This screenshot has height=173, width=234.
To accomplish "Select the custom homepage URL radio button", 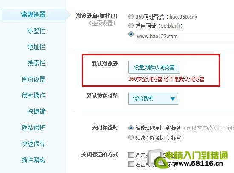I will [x=131, y=34].
